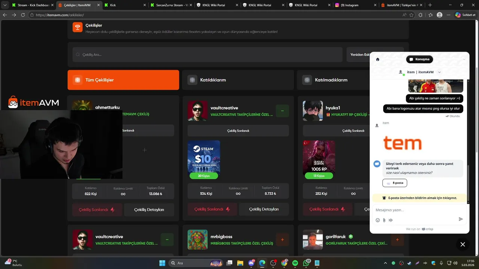Click the emoji picker icon in chat
The width and height of the screenshot is (479, 269).
(378, 220)
